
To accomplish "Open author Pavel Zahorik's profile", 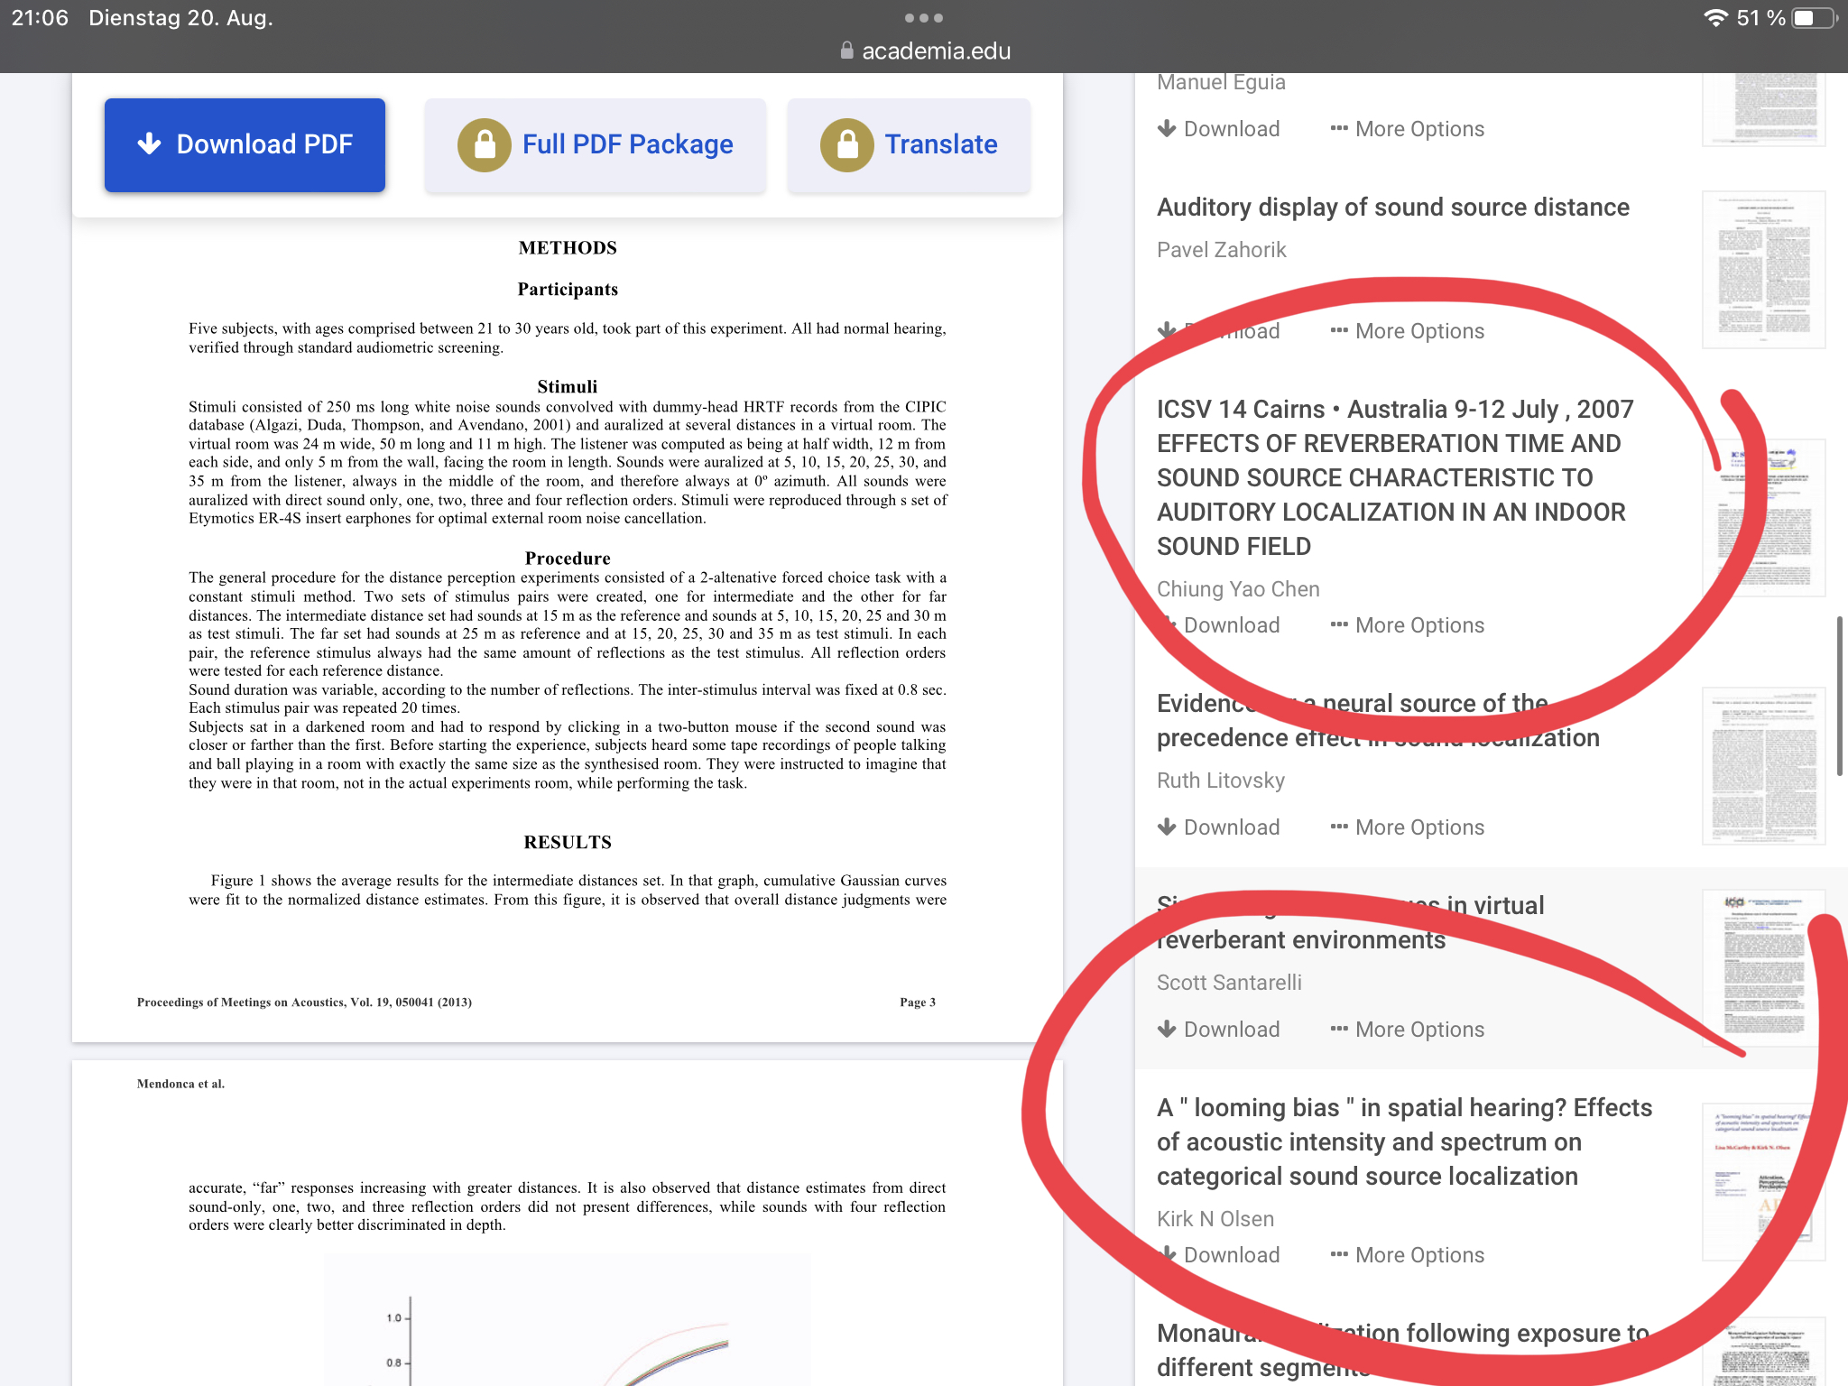I will [x=1222, y=250].
